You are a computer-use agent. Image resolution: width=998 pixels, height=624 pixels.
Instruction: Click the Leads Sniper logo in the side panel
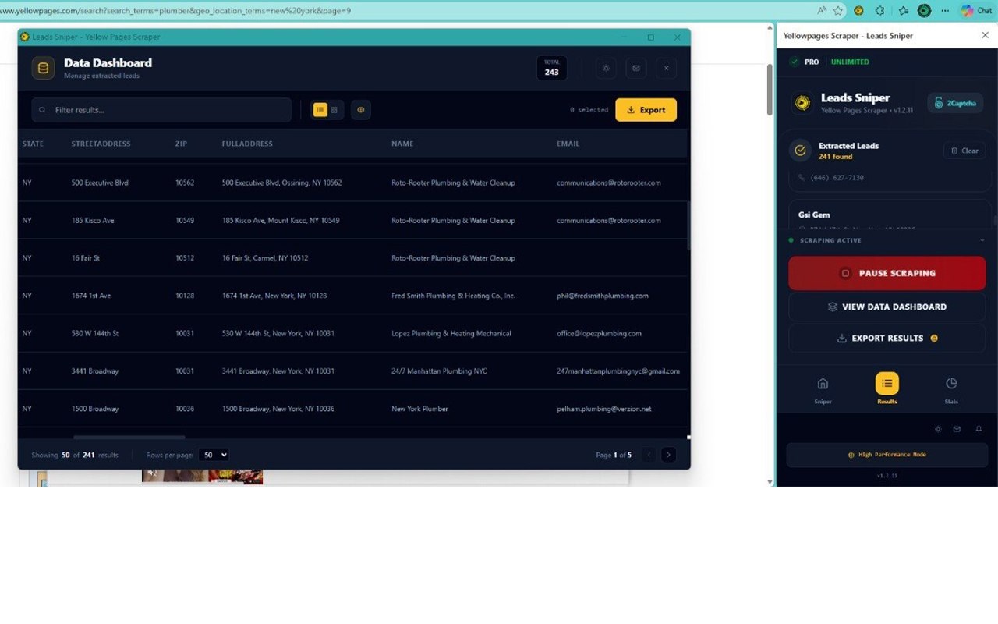tap(802, 103)
